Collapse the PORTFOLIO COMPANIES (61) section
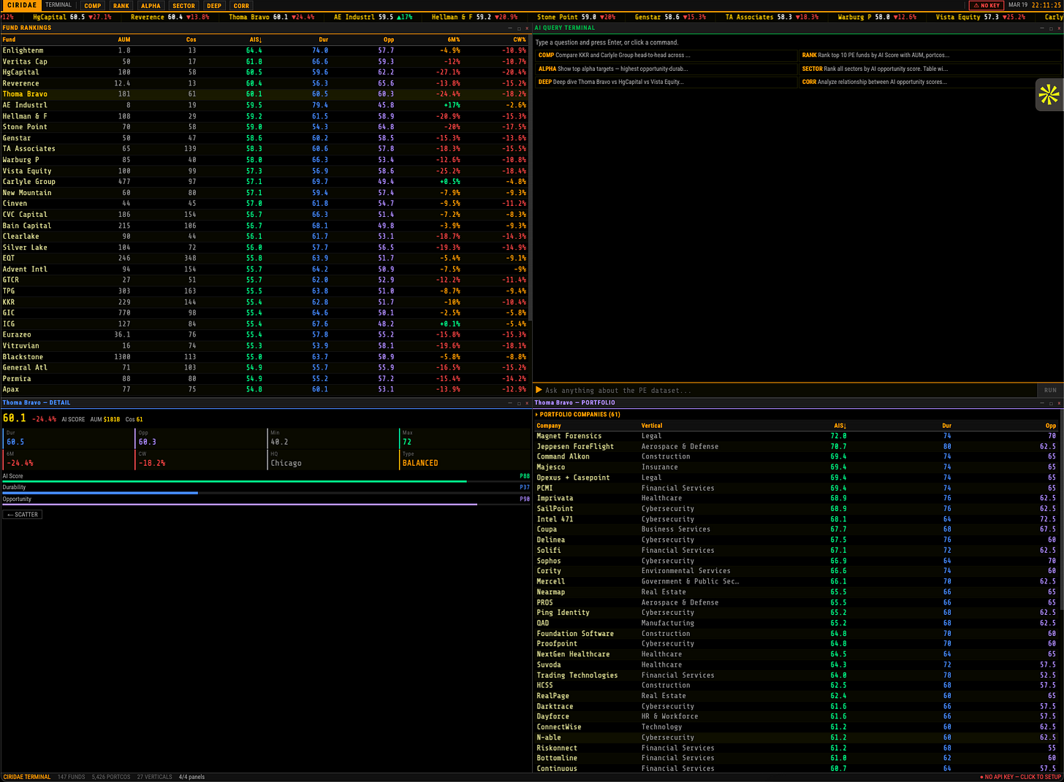This screenshot has height=782, width=1064. point(577,414)
